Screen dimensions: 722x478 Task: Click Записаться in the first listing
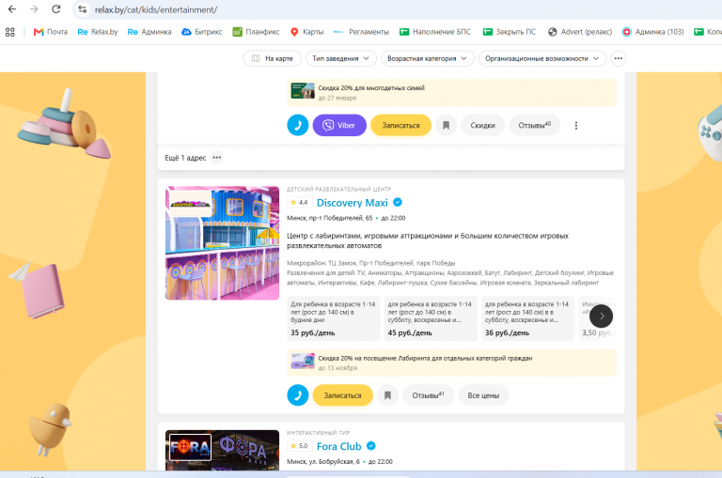pos(400,125)
